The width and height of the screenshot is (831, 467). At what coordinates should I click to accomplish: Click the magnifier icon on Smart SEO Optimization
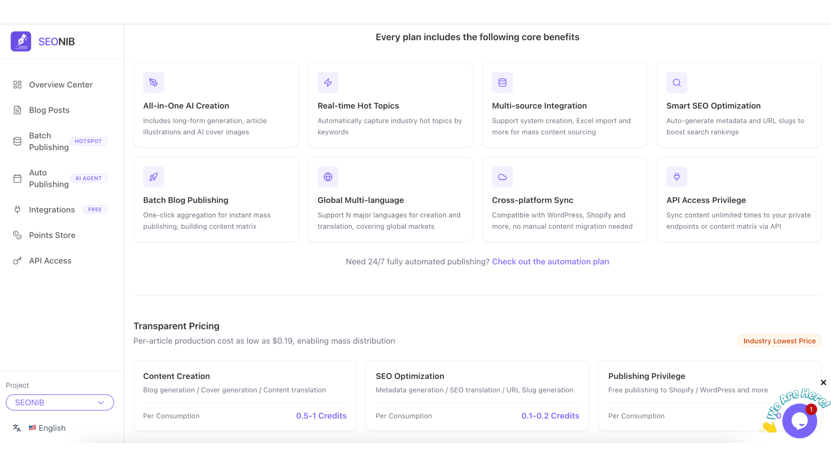(x=676, y=83)
